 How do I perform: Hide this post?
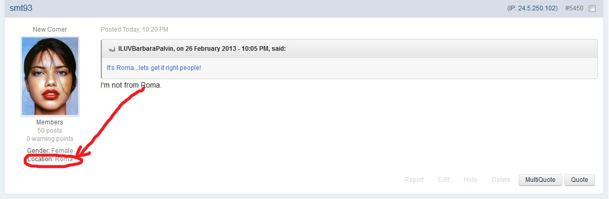click(x=470, y=180)
